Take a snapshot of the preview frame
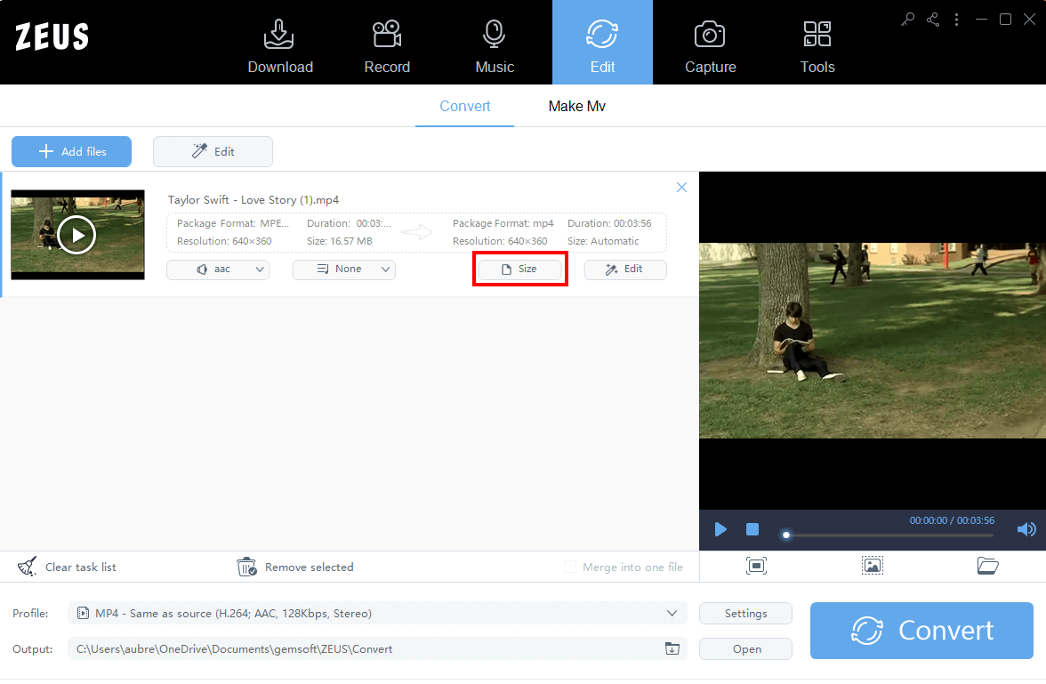This screenshot has height=684, width=1046. pos(873,566)
